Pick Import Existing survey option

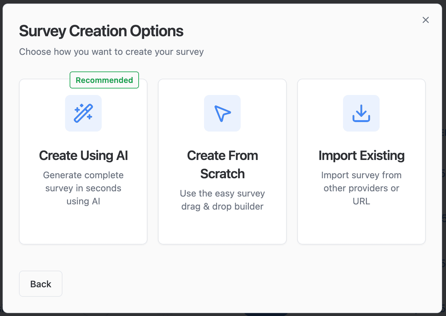coord(361,161)
